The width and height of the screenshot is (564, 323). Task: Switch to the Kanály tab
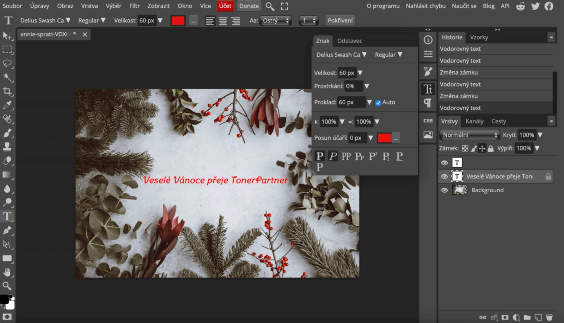(x=474, y=121)
